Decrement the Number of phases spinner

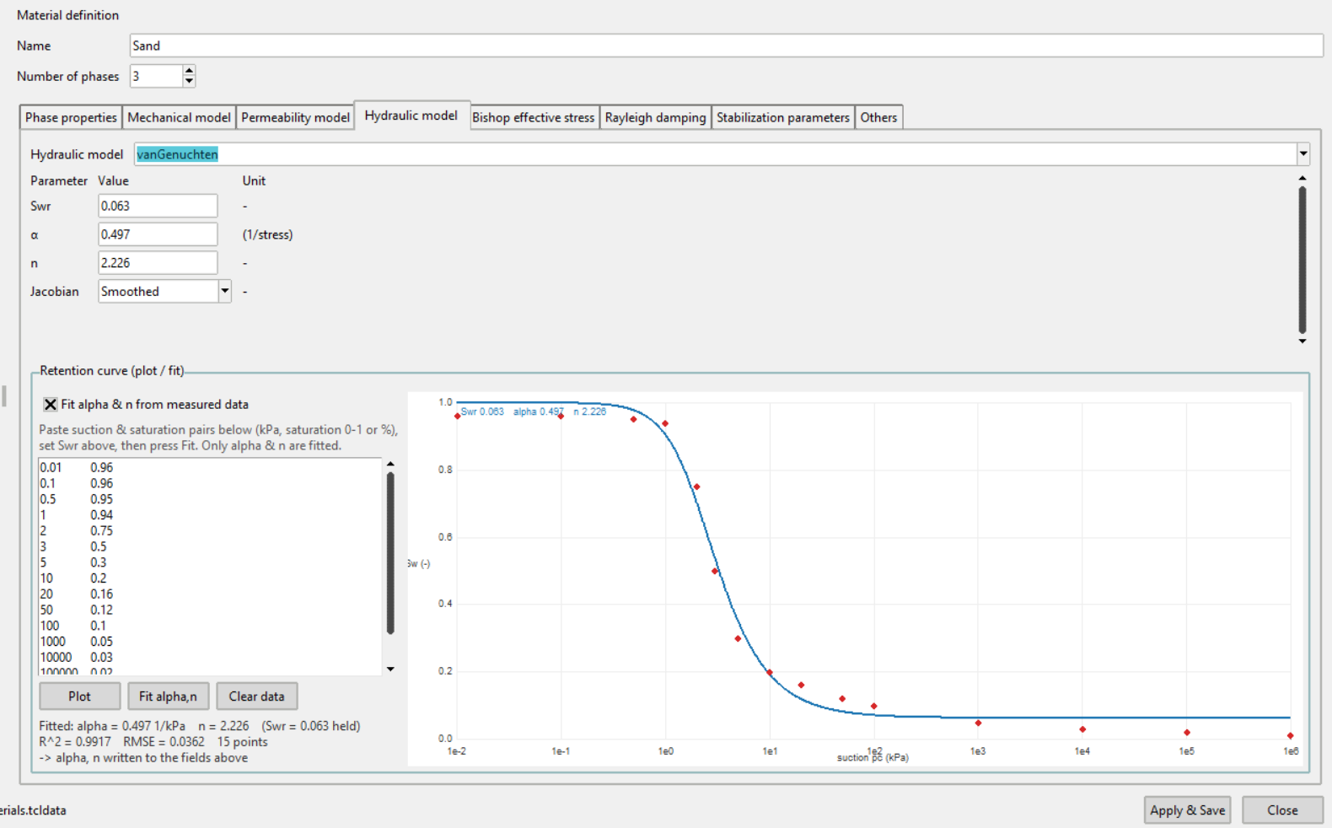click(189, 82)
